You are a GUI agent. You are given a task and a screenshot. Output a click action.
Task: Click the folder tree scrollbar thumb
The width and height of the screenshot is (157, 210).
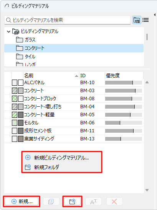(x=147, y=37)
